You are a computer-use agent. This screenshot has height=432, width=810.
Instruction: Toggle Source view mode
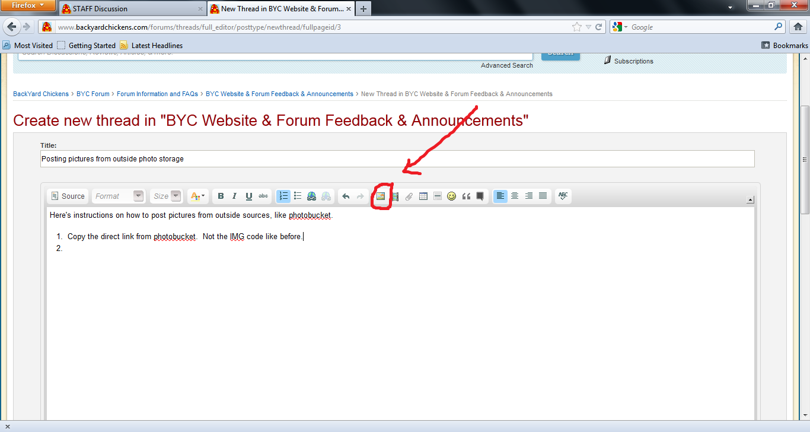tap(68, 196)
